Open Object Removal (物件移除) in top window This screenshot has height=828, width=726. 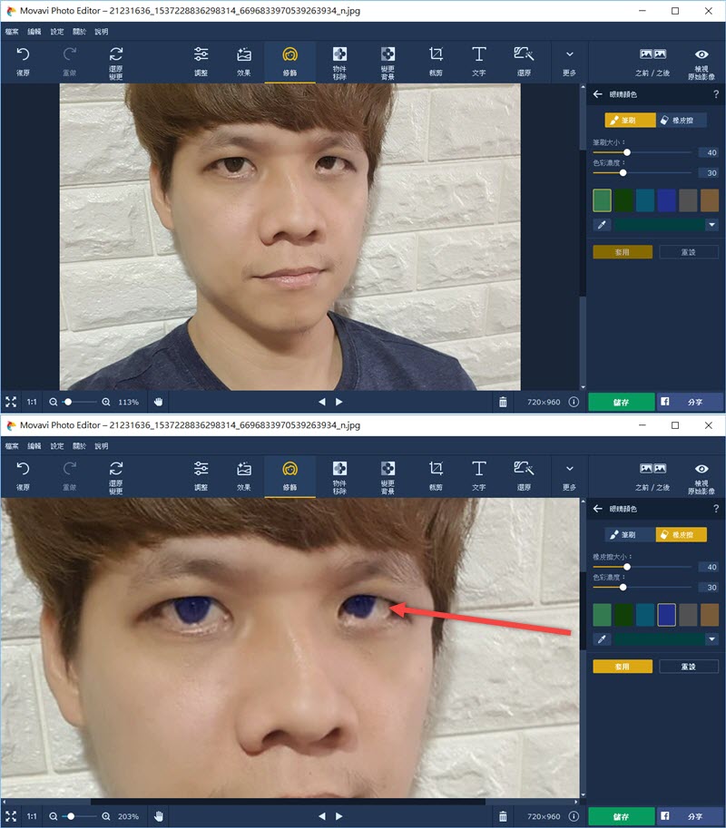click(x=339, y=63)
